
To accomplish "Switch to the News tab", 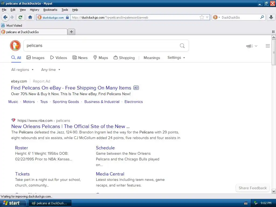I will tap(80, 58).
